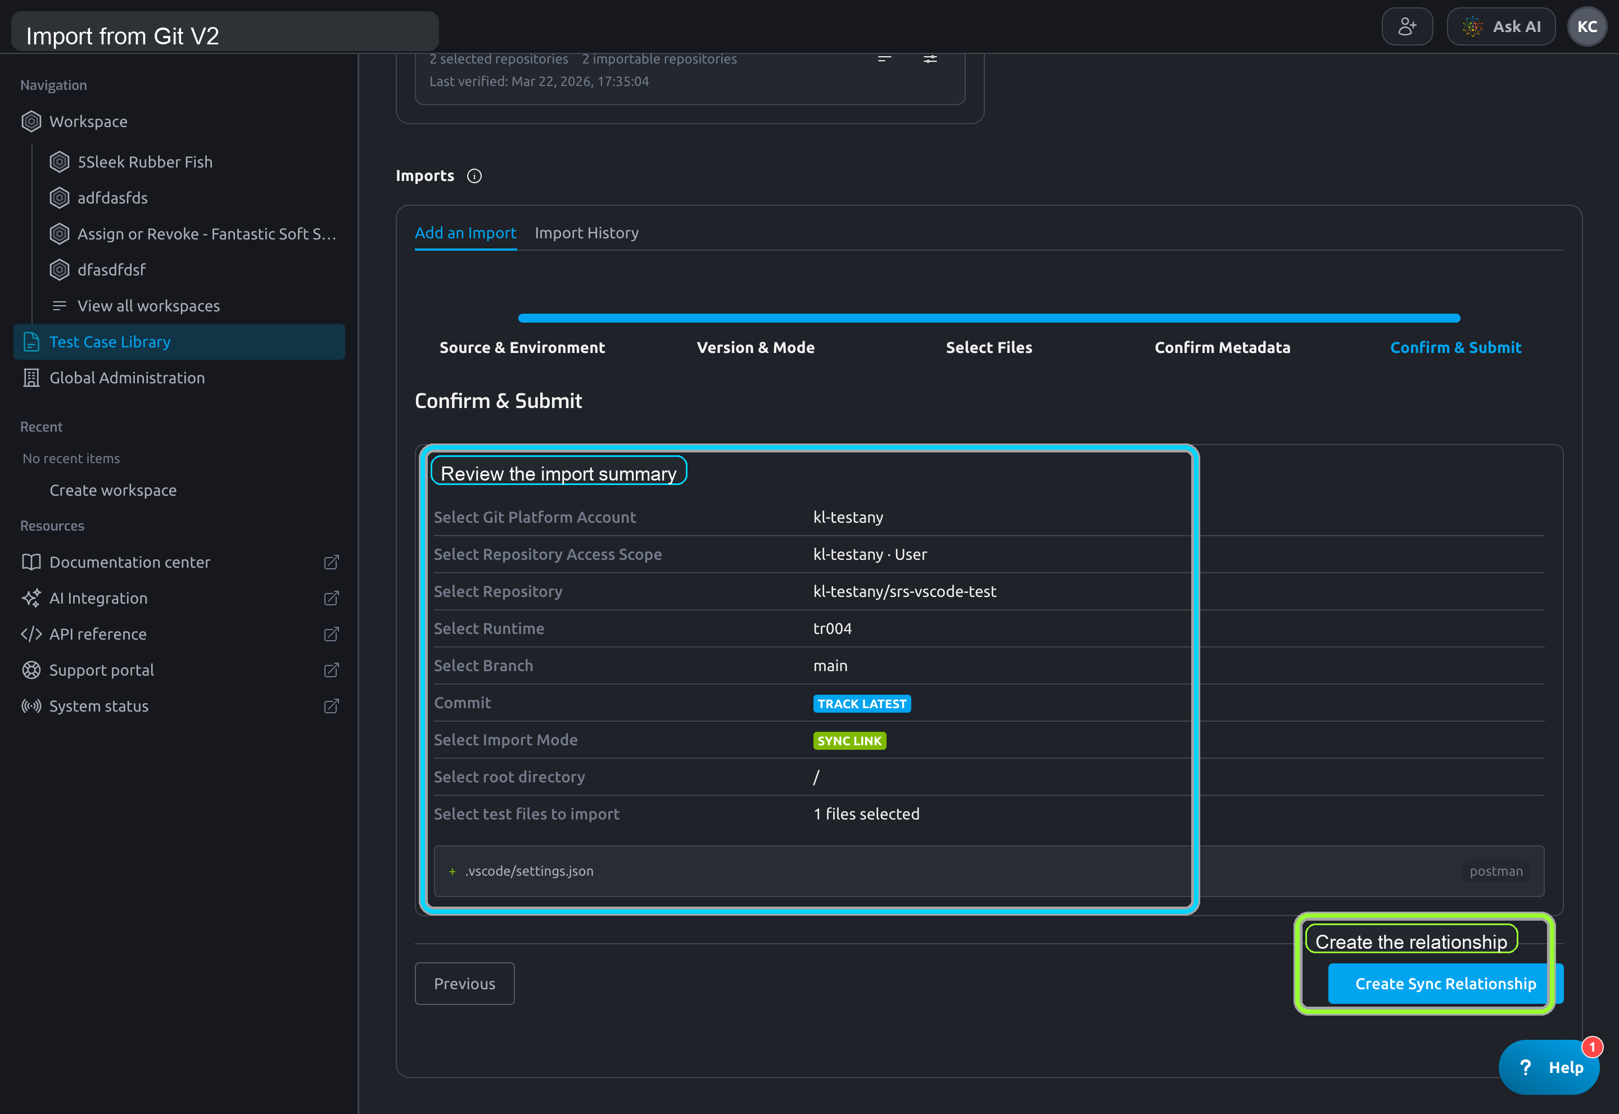This screenshot has width=1619, height=1114.
Task: Switch to the Import History tab
Action: [x=586, y=233]
